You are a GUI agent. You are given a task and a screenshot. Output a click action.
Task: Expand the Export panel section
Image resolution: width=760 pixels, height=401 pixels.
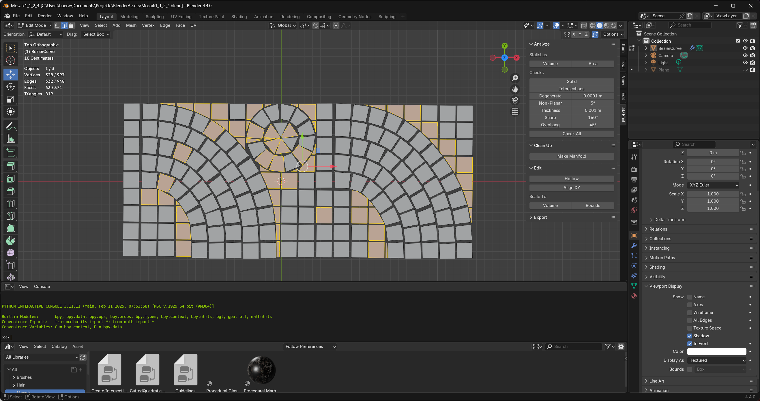tap(540, 217)
